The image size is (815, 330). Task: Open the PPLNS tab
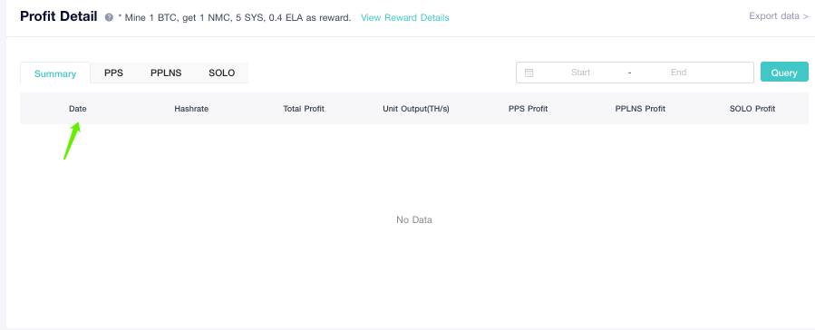[x=166, y=73]
